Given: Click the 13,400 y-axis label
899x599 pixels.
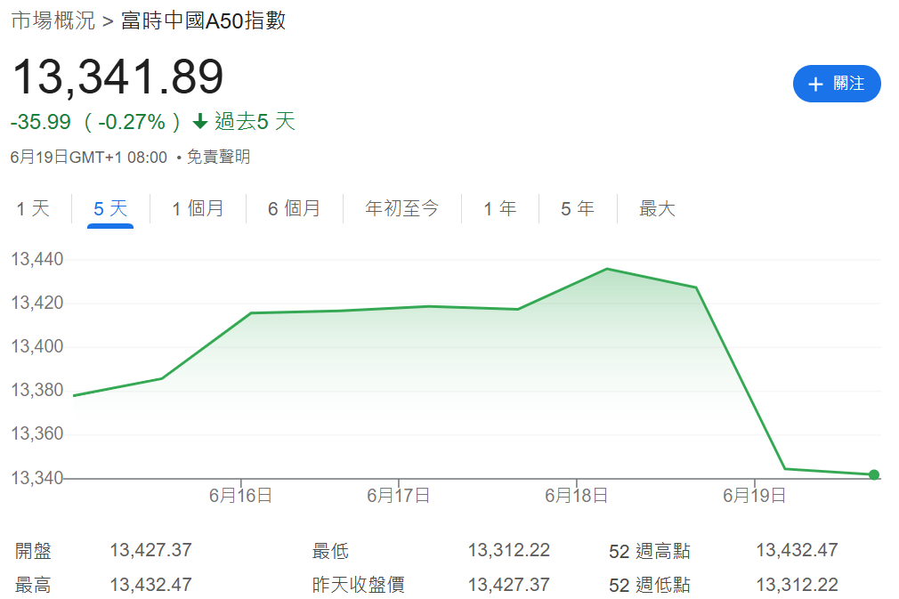Looking at the screenshot, I should coord(37,346).
